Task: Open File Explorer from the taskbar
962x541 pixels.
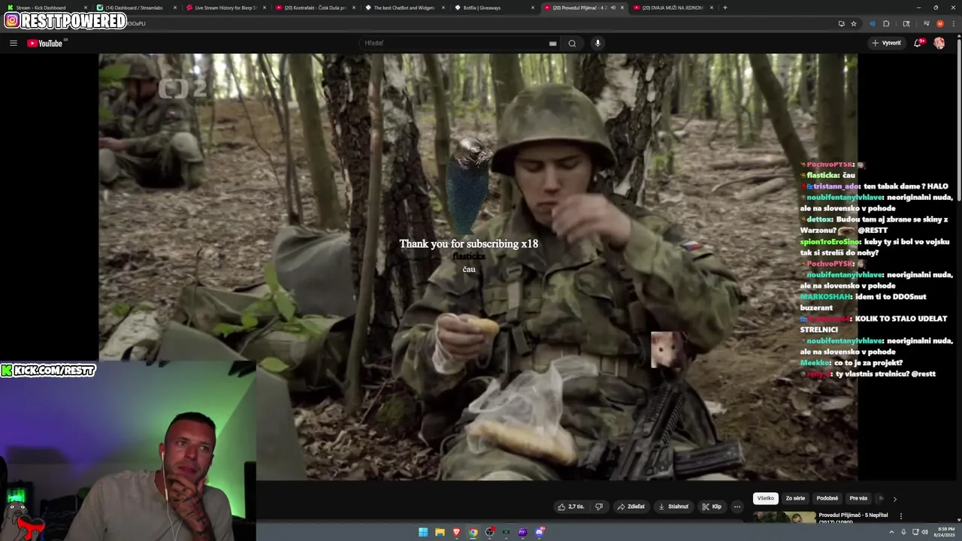Action: point(440,532)
